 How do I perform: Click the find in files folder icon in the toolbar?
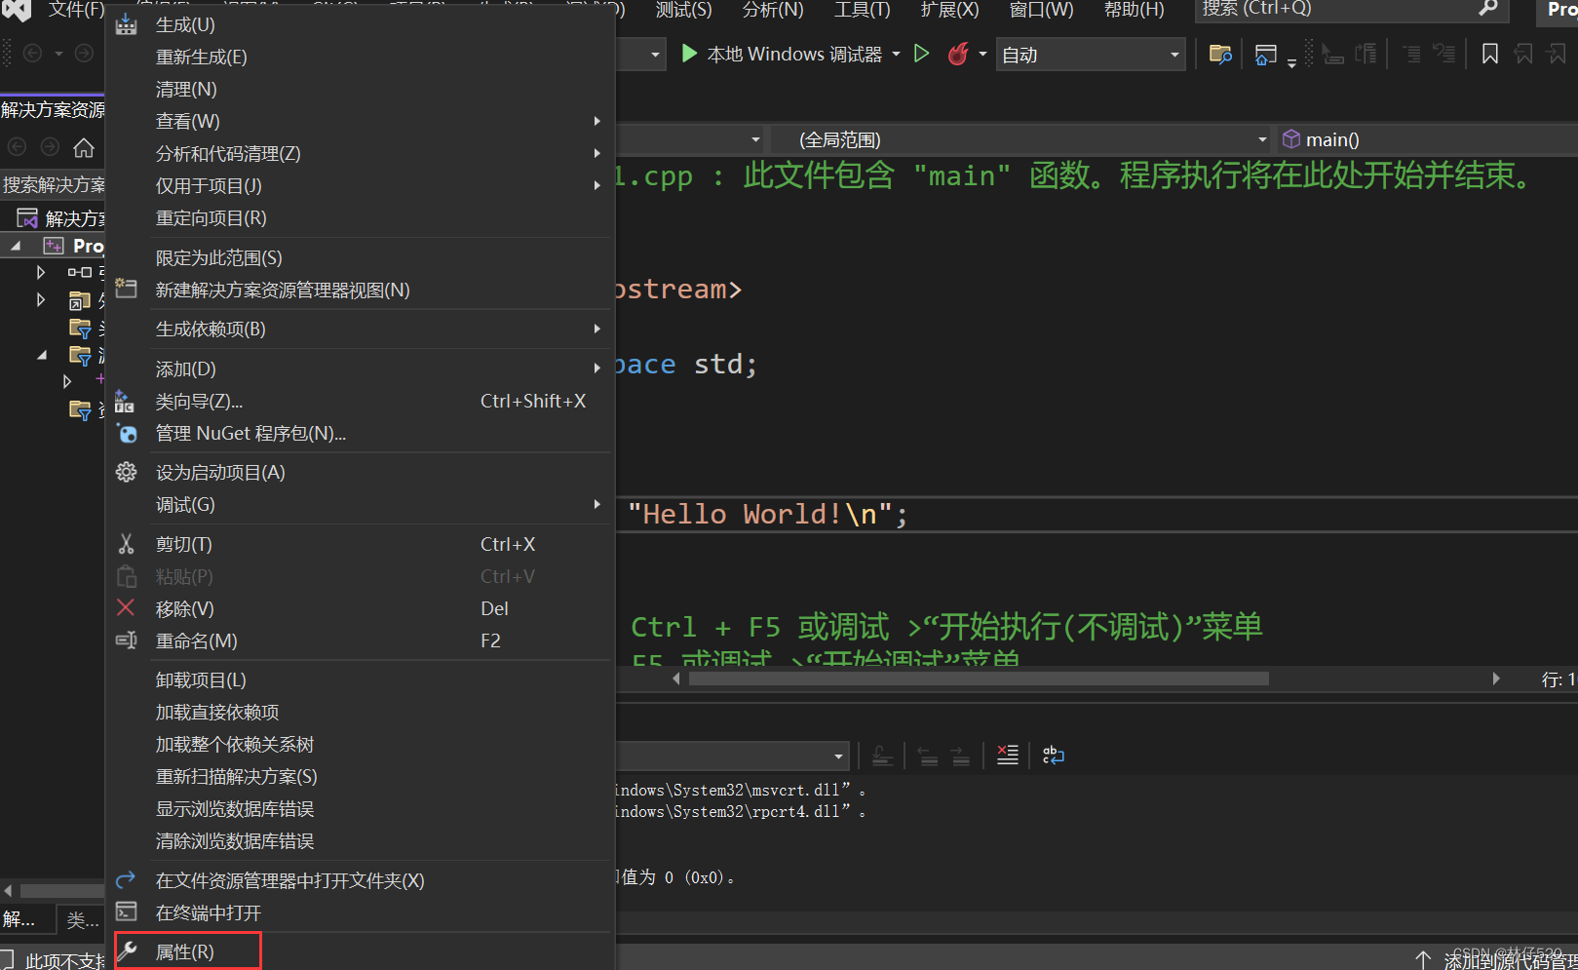(1220, 54)
